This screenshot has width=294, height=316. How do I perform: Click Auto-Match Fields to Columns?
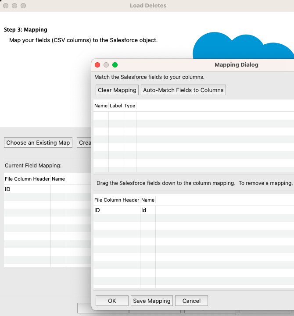pyautogui.click(x=183, y=90)
